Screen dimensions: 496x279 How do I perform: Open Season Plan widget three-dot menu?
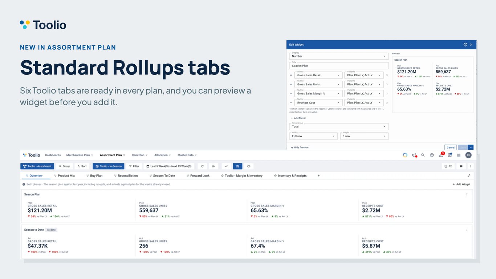tap(467, 194)
